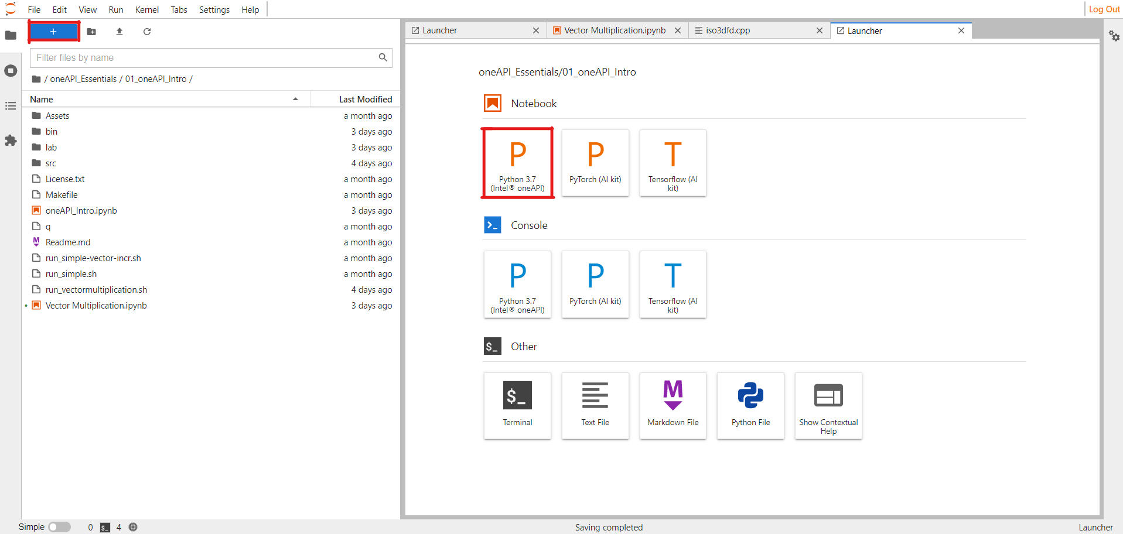Open the Run menu

(116, 9)
